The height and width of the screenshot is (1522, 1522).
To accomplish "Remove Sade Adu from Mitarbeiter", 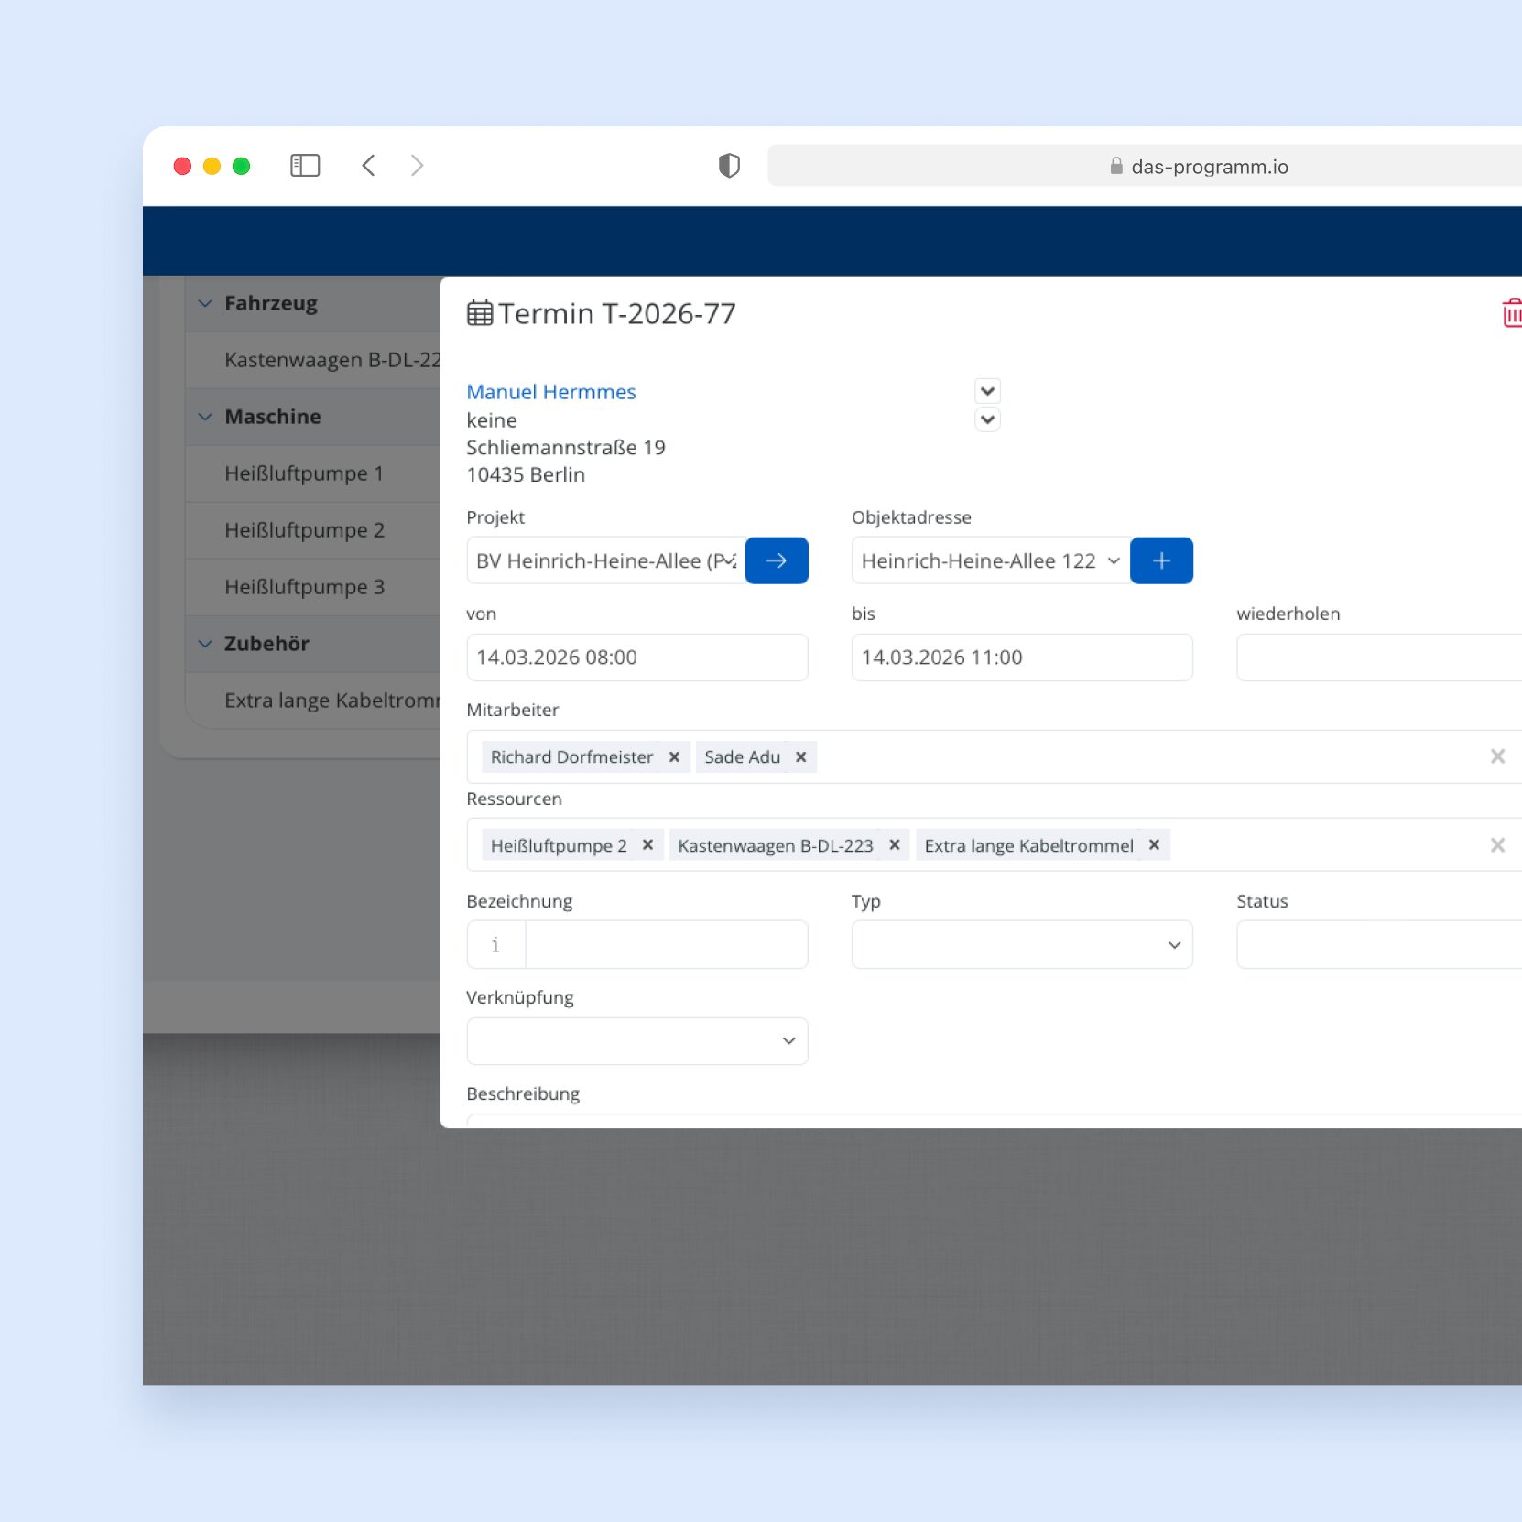I will [800, 757].
